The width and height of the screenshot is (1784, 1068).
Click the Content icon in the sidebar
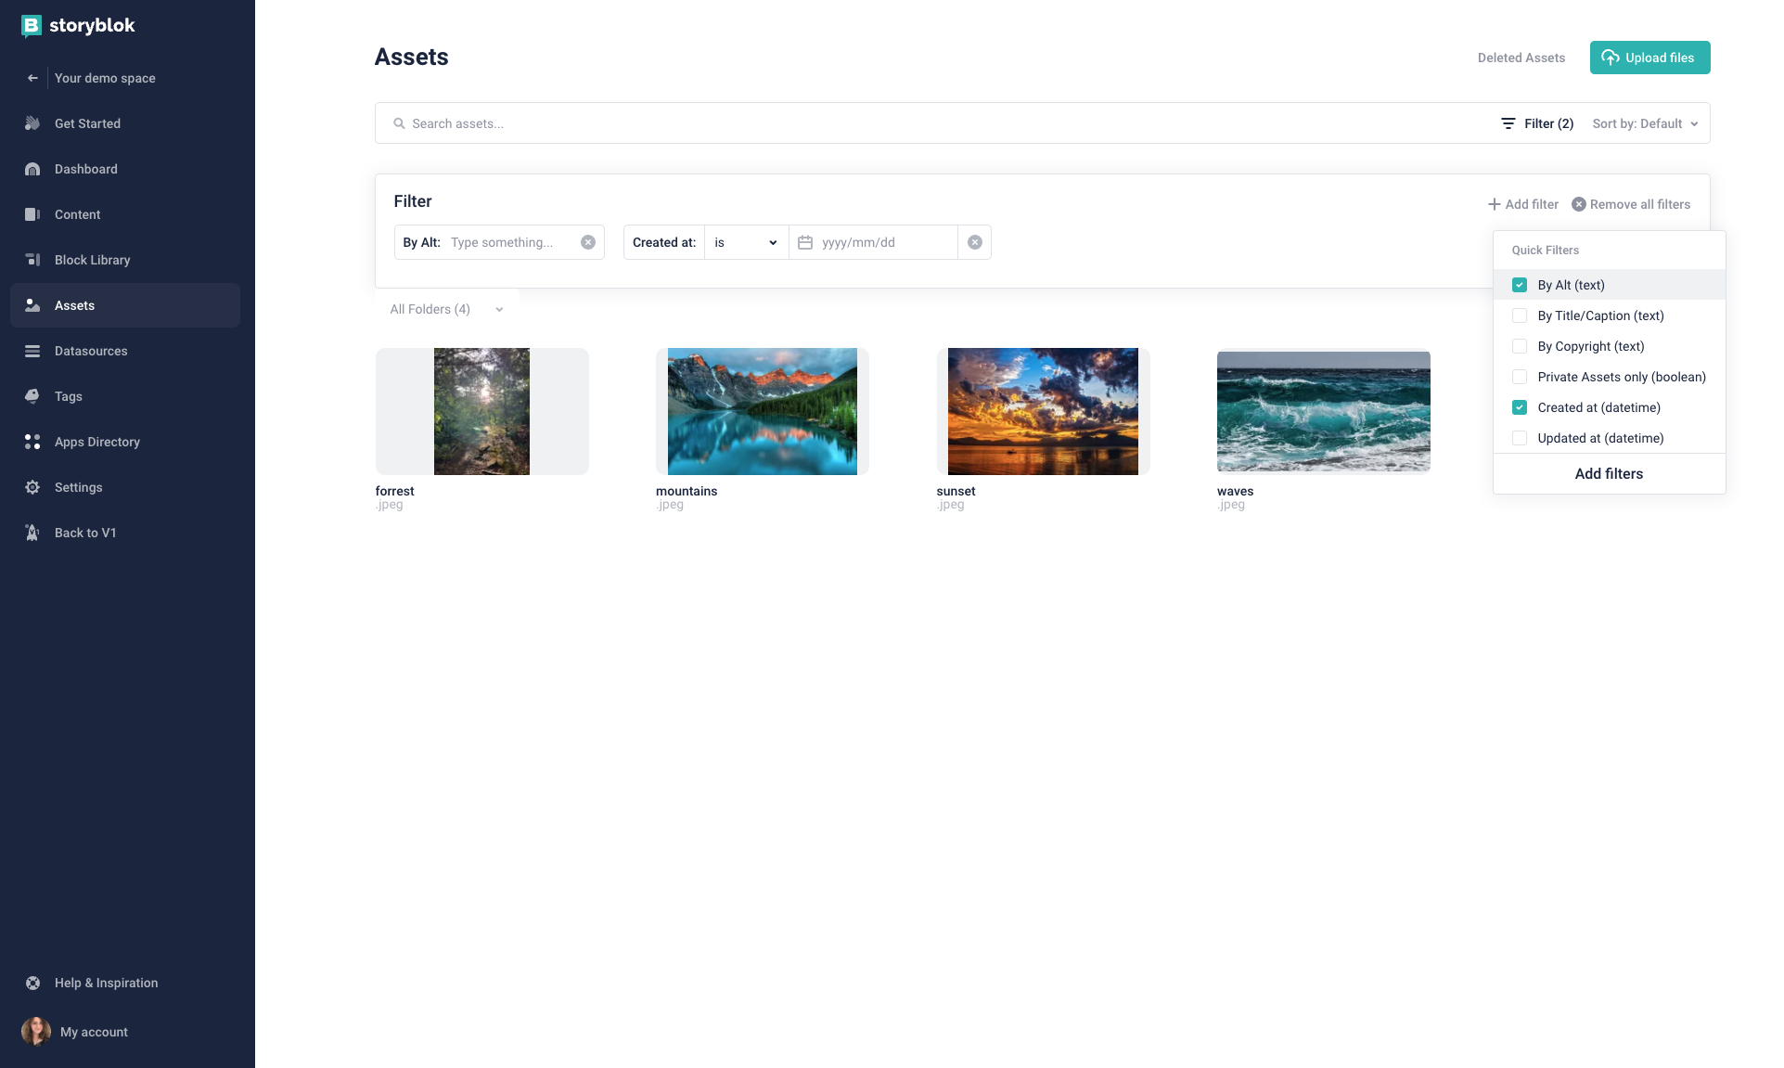pyautogui.click(x=32, y=214)
